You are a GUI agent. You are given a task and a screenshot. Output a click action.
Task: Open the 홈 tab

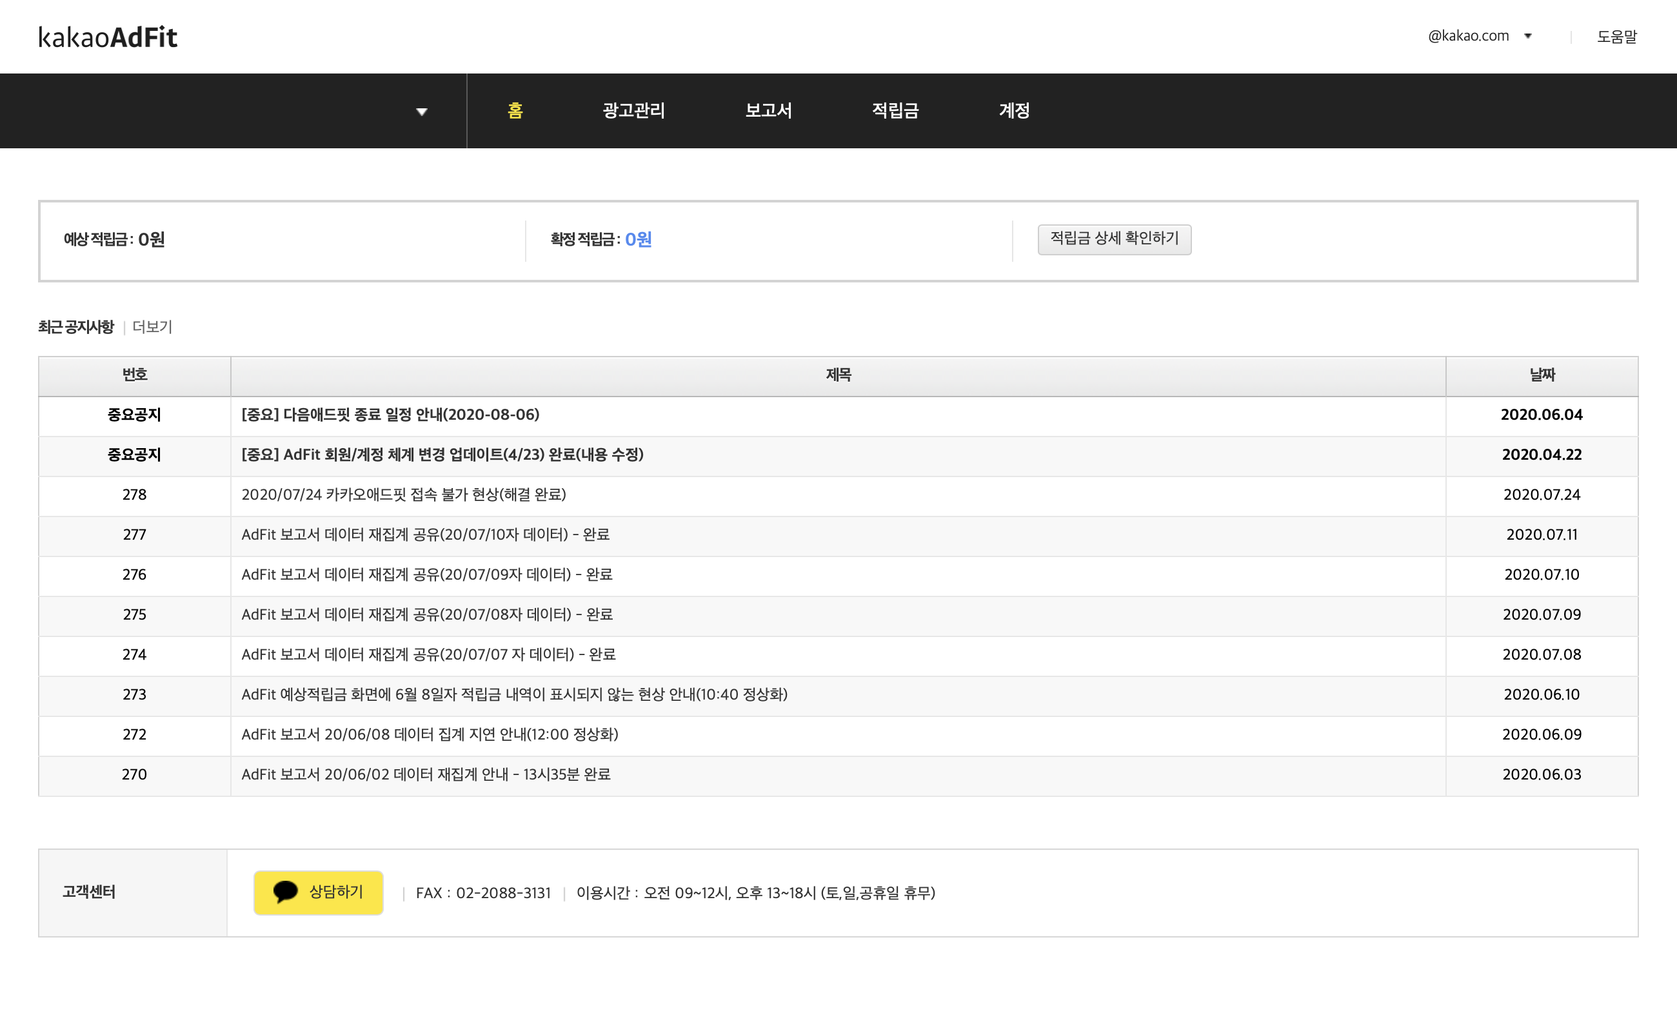coord(515,111)
